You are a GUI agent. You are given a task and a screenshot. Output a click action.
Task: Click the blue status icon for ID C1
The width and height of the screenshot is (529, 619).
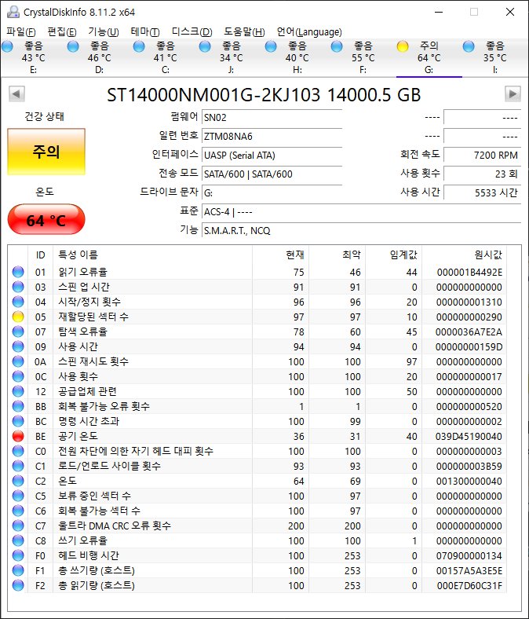coord(18,466)
